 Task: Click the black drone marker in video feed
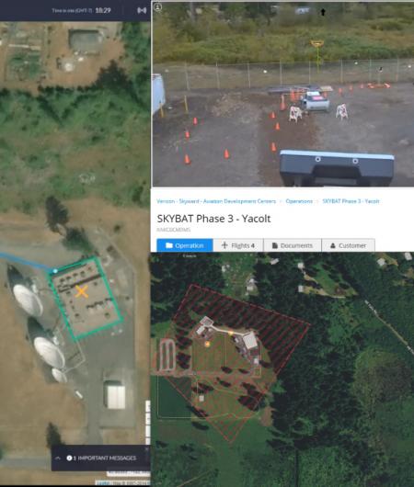tap(323, 12)
